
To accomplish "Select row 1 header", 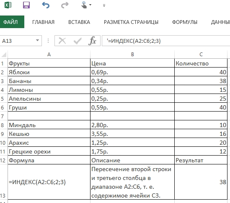I will coord(4,63).
